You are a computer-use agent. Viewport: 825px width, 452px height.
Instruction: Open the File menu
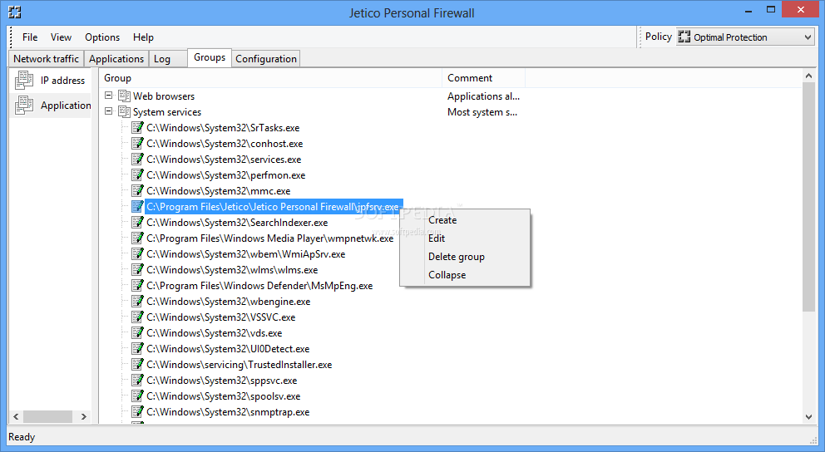click(30, 37)
